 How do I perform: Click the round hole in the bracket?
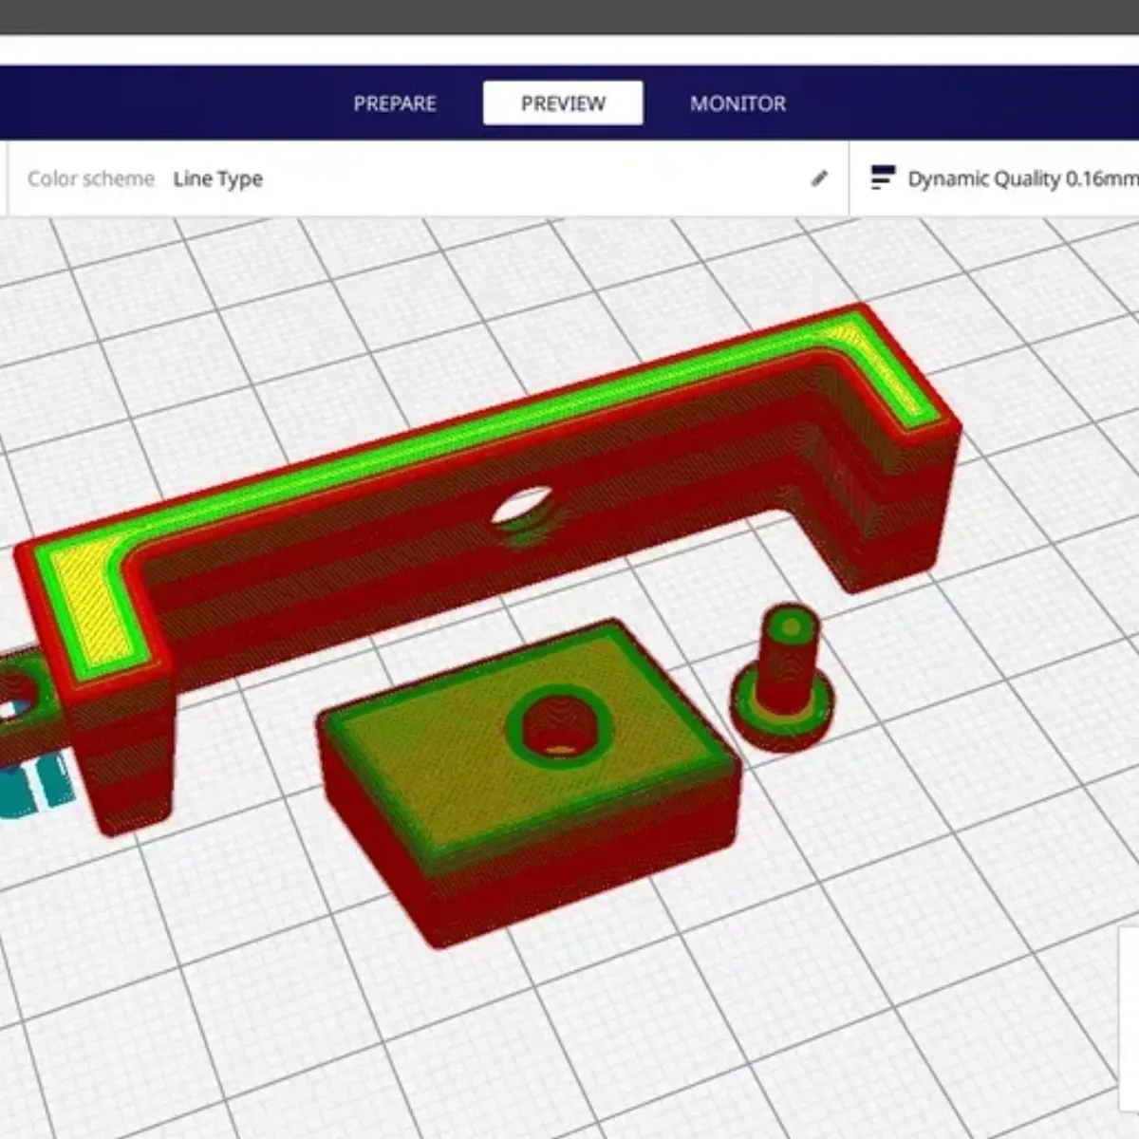tap(522, 504)
